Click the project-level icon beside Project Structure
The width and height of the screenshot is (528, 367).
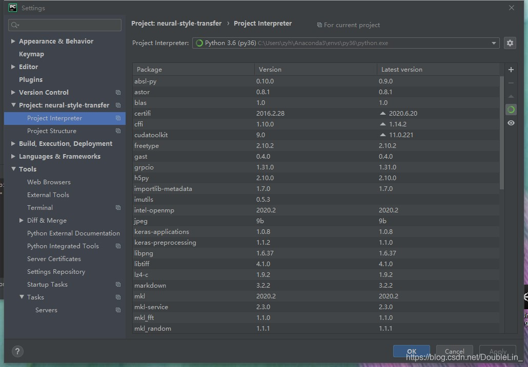118,131
